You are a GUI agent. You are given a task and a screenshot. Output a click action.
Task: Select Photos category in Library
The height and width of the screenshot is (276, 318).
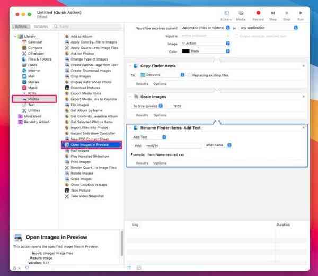coord(34,99)
